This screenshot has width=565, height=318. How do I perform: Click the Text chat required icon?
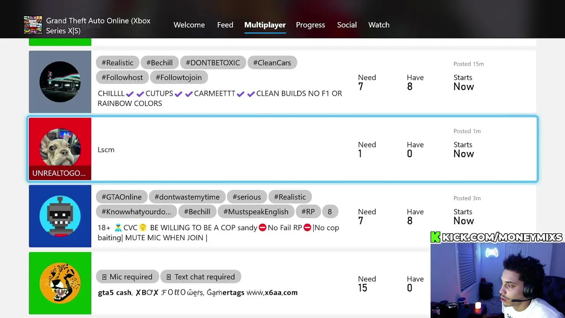click(169, 277)
